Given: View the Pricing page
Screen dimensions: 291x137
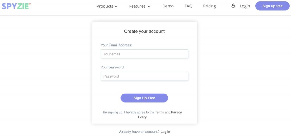Looking at the screenshot, I should 209,6.
